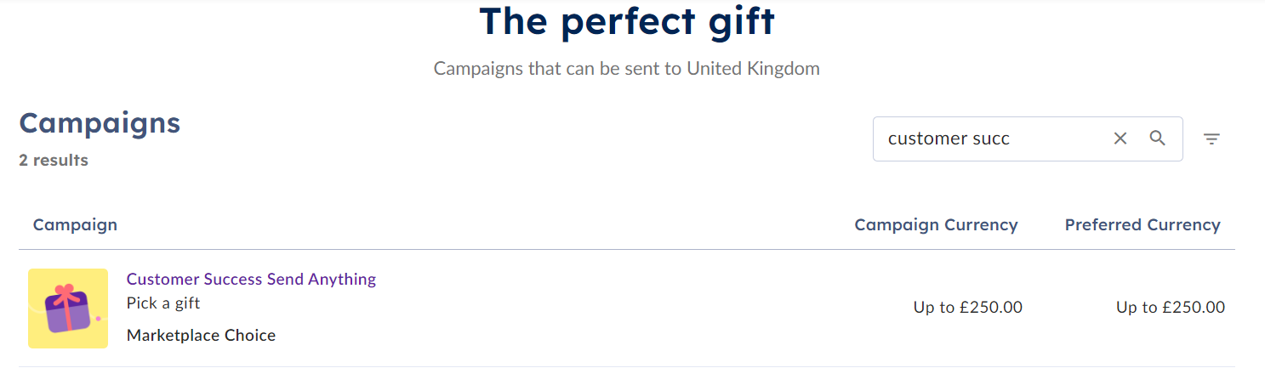The image size is (1265, 368).
Task: Click Up to £250.00 under Campaign Currency
Action: [x=968, y=308]
